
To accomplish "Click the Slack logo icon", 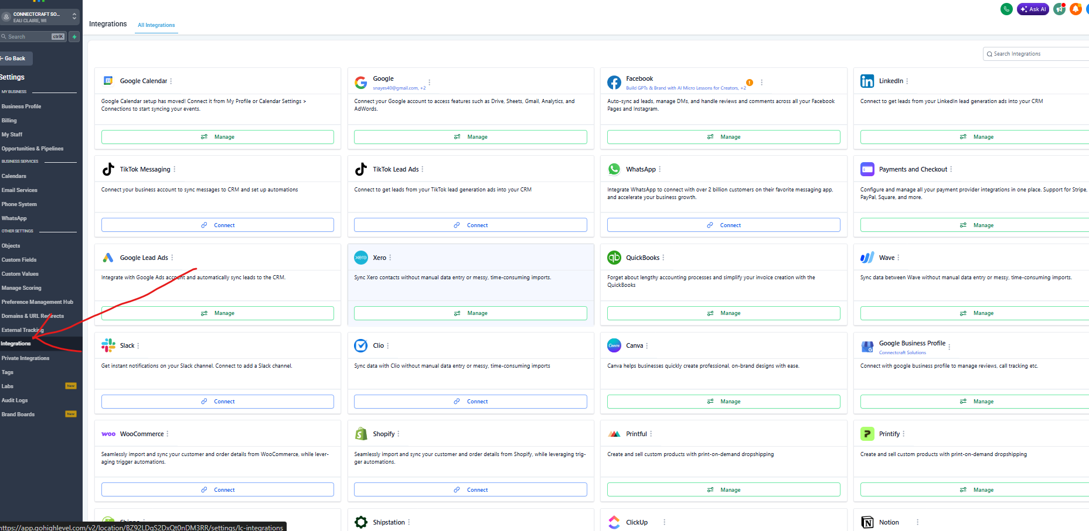I will [108, 345].
